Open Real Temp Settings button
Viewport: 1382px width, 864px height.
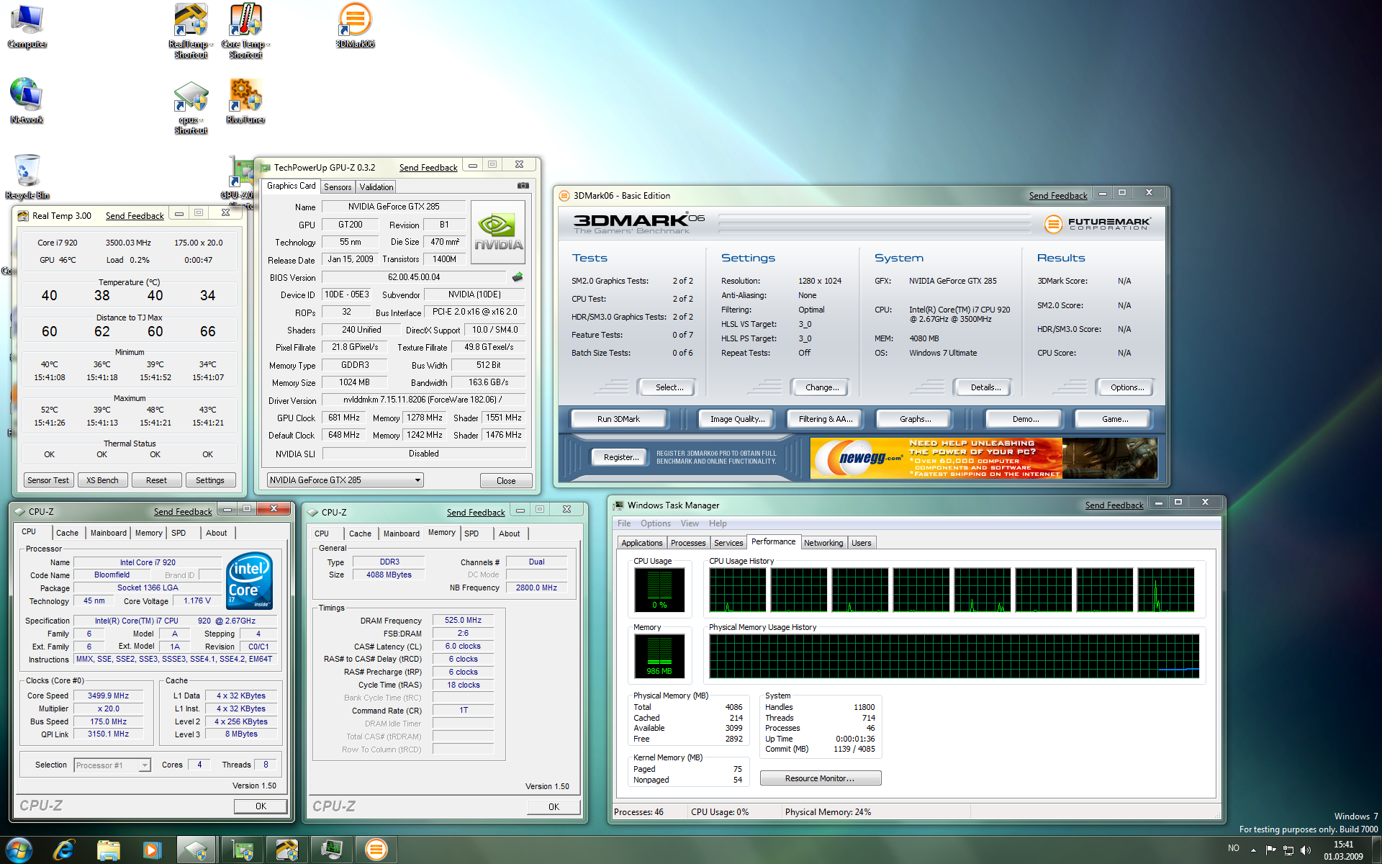point(210,480)
